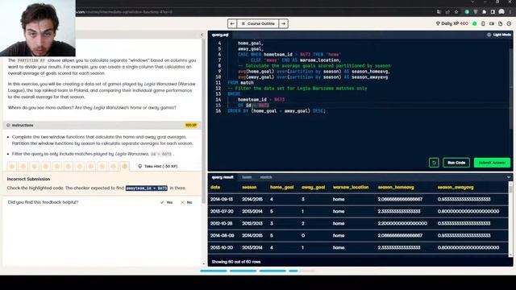Click the season_awayavg column header
The image size is (516, 290).
point(456,188)
